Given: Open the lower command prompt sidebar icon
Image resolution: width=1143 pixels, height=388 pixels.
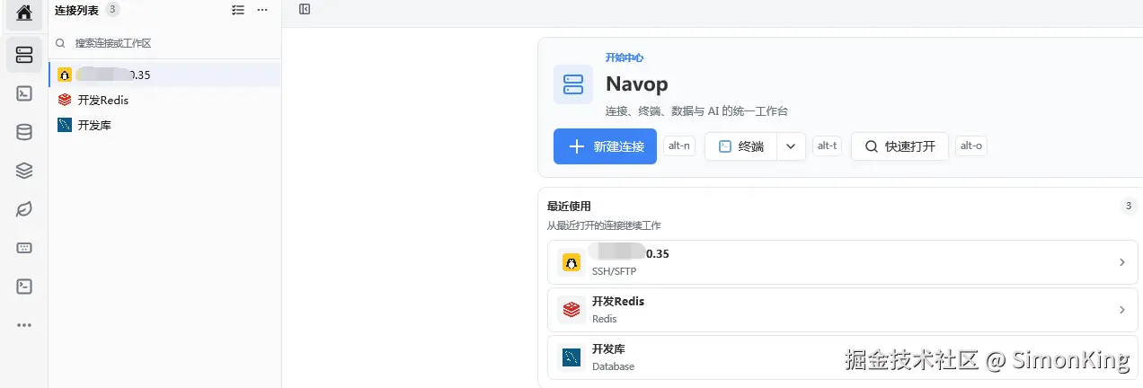Looking at the screenshot, I should (x=24, y=287).
